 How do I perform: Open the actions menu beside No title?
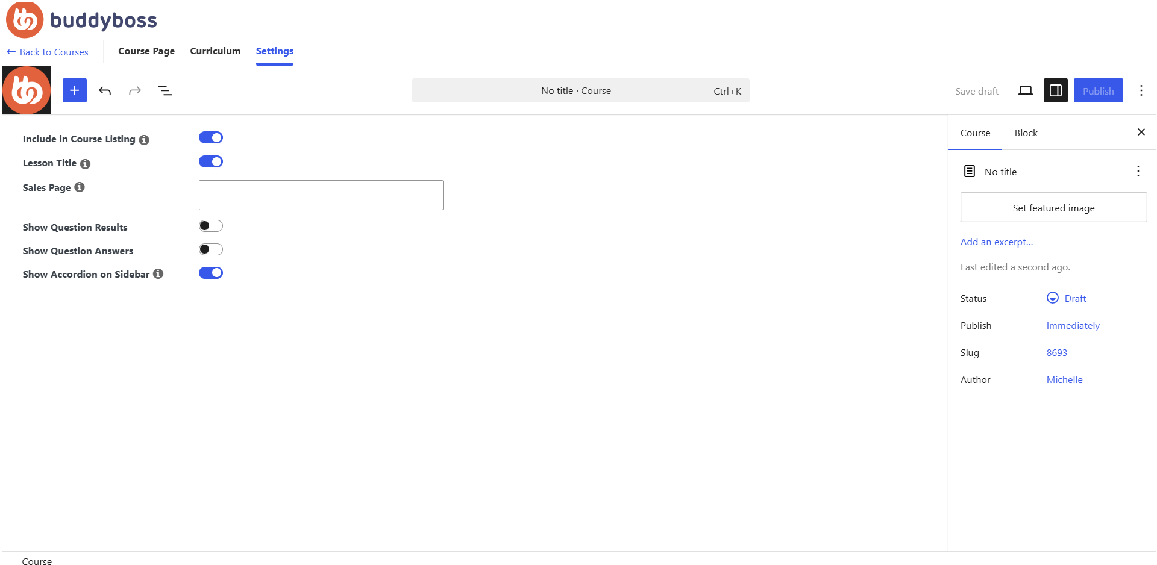(x=1138, y=171)
